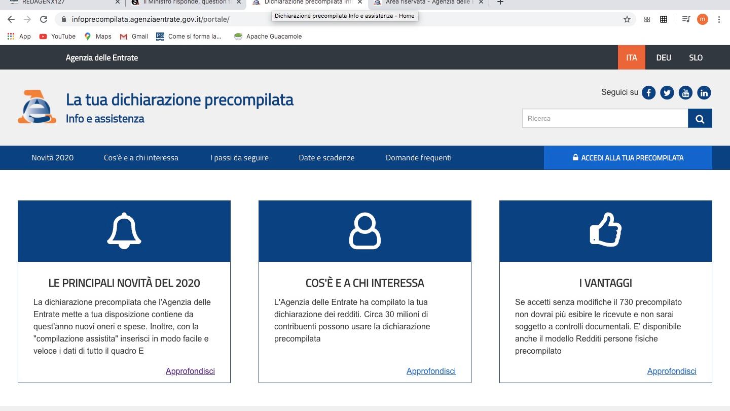The height and width of the screenshot is (411, 730).
Task: Open the orange profile avatar 'm'
Action: coord(702,19)
